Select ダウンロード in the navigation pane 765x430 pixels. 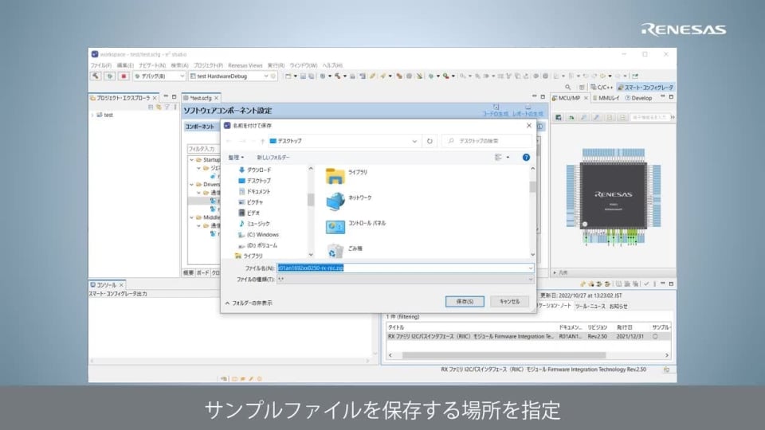pos(258,170)
